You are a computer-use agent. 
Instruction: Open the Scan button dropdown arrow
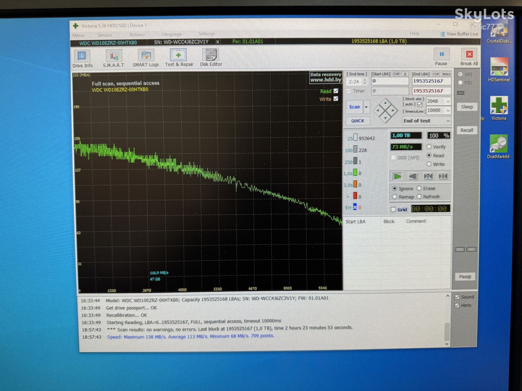[x=366, y=107]
